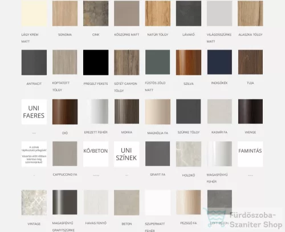Screen dimensions: 285x232
Task: Select the Wenge dark wood swatch
Action: [250, 111]
